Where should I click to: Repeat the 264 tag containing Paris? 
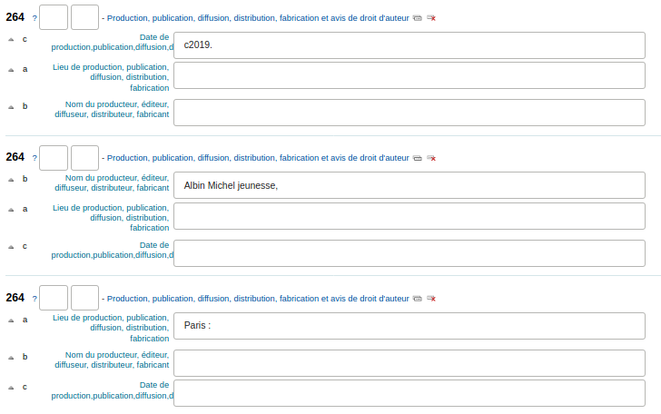[417, 299]
